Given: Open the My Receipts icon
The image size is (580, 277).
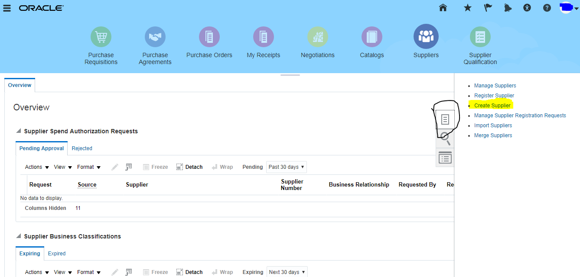Looking at the screenshot, I should (x=263, y=36).
